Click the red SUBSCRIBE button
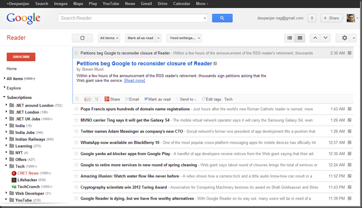Screen dimensions: 362x208 (x=21, y=57)
